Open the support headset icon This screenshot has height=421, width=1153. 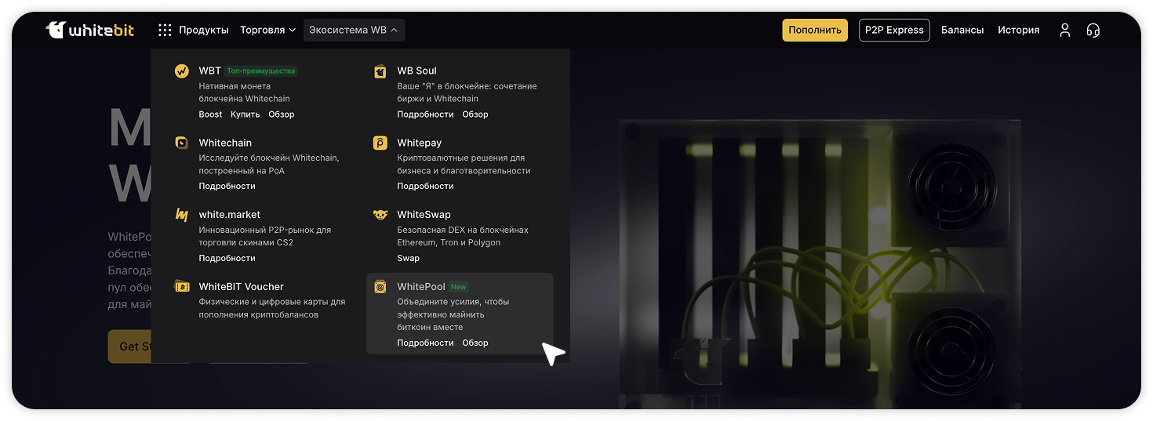tap(1093, 31)
